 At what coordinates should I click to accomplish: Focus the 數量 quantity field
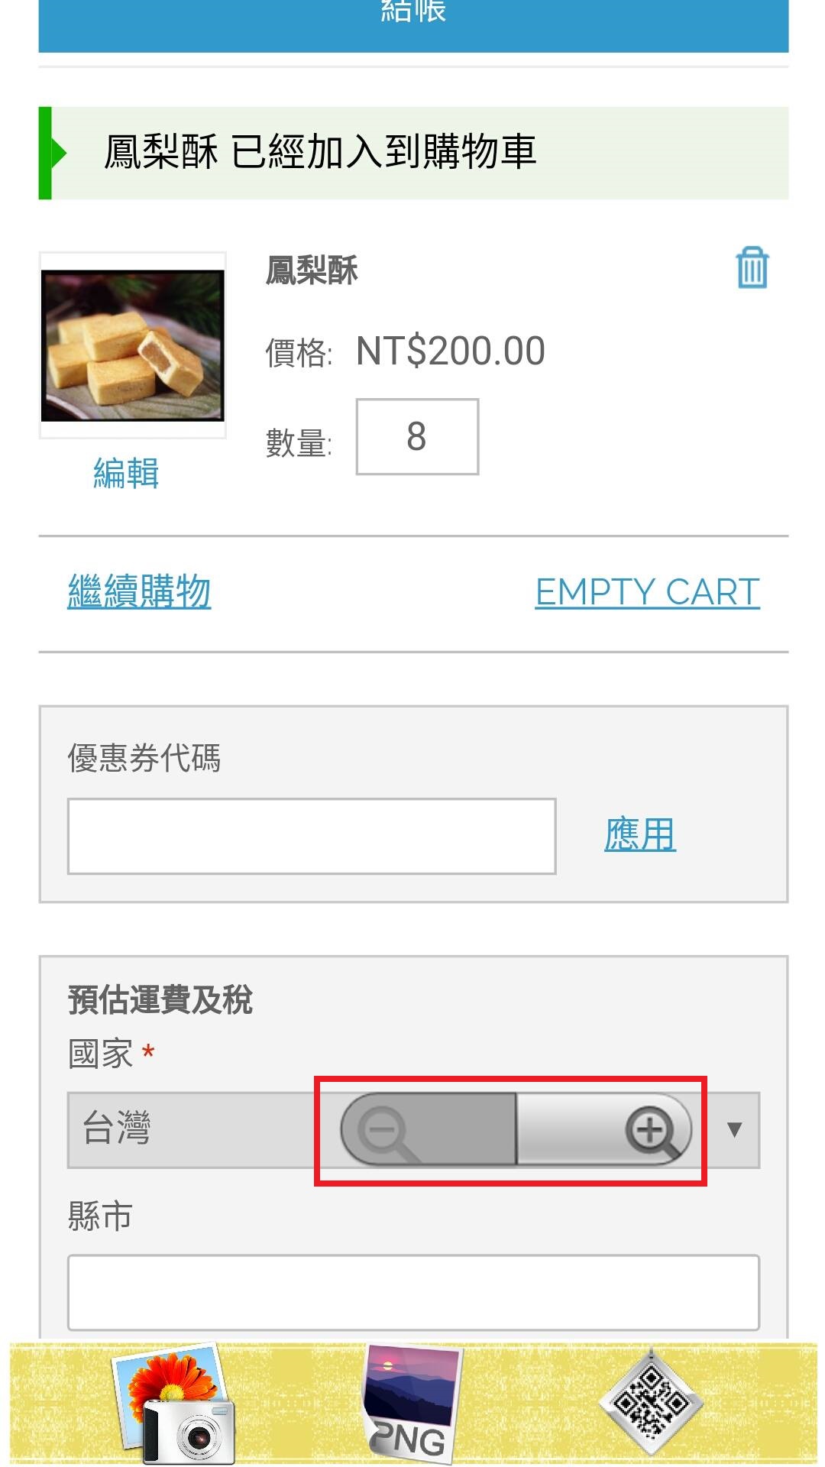[417, 436]
